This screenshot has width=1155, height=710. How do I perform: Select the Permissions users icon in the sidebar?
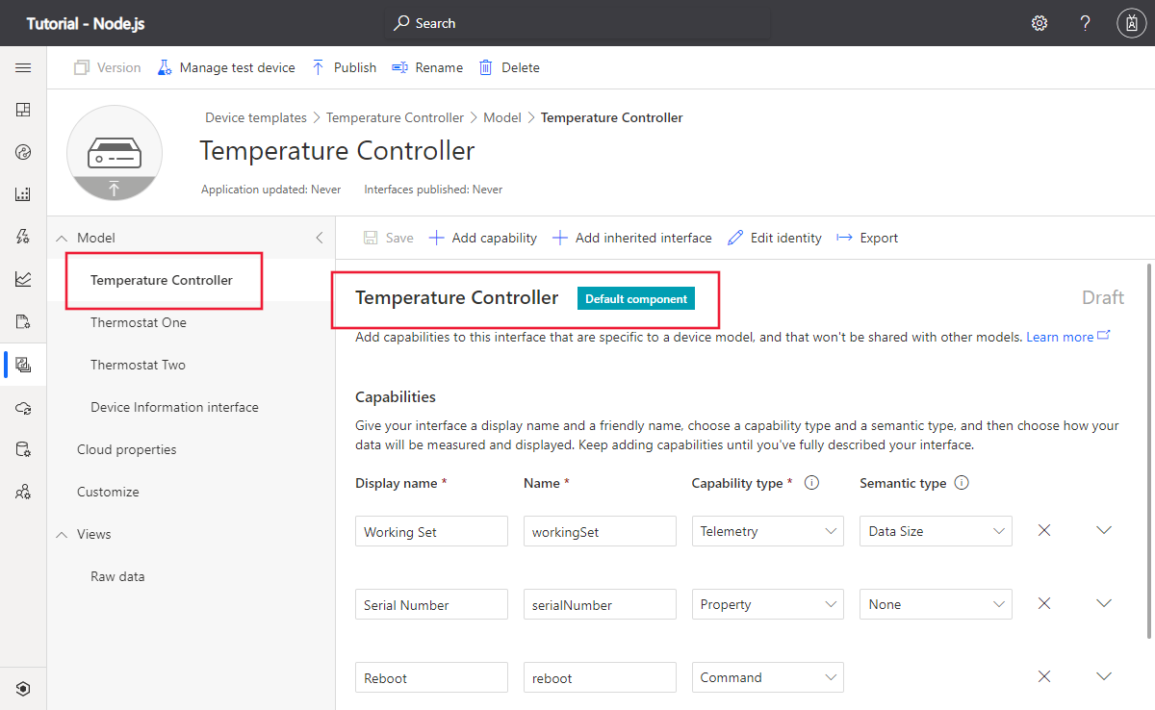pos(23,492)
